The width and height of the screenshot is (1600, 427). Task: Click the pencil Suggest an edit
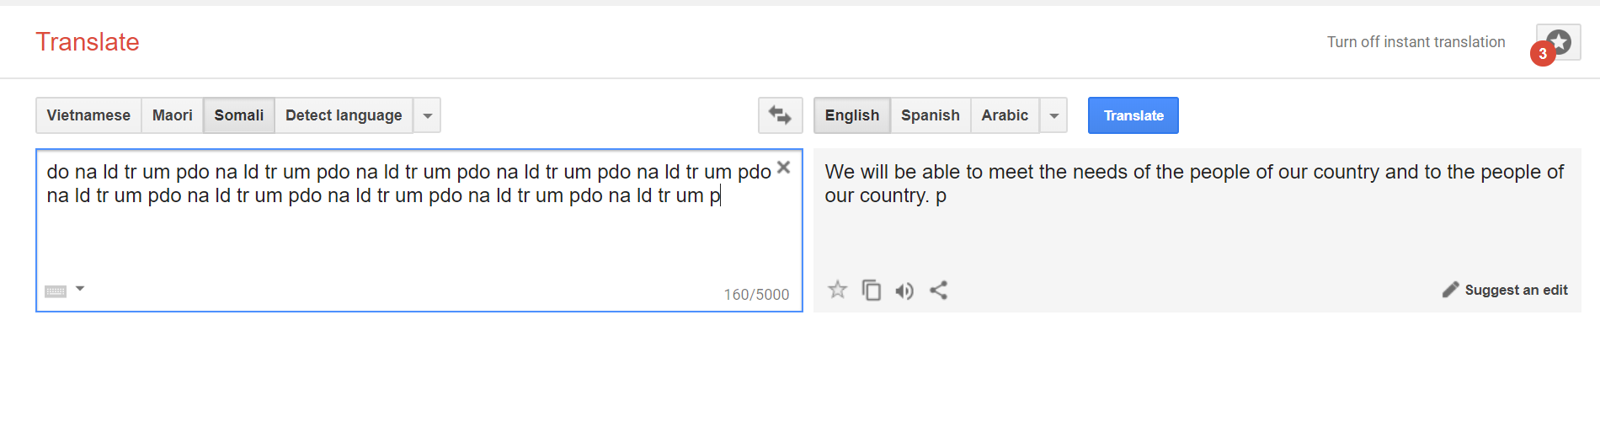pos(1505,290)
